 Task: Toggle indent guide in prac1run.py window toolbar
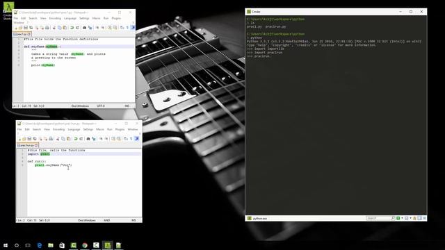click(x=137, y=139)
